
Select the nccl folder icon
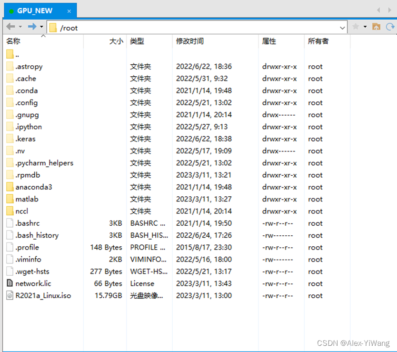[10, 211]
